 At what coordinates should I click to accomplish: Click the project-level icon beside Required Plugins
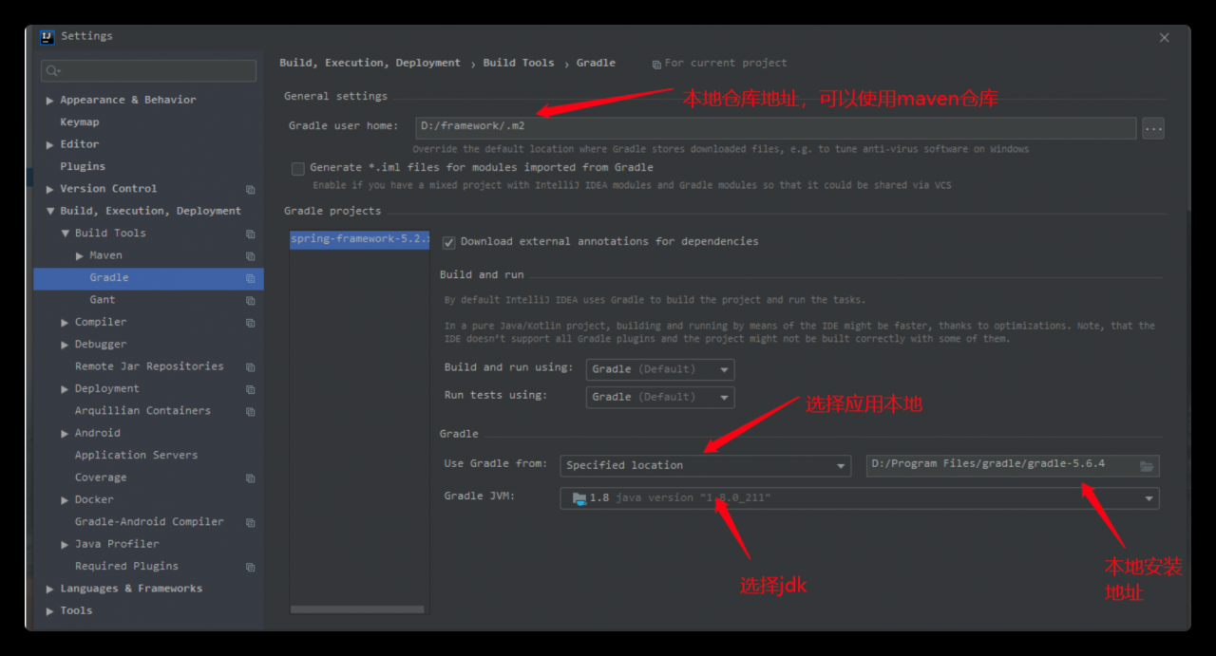click(251, 567)
